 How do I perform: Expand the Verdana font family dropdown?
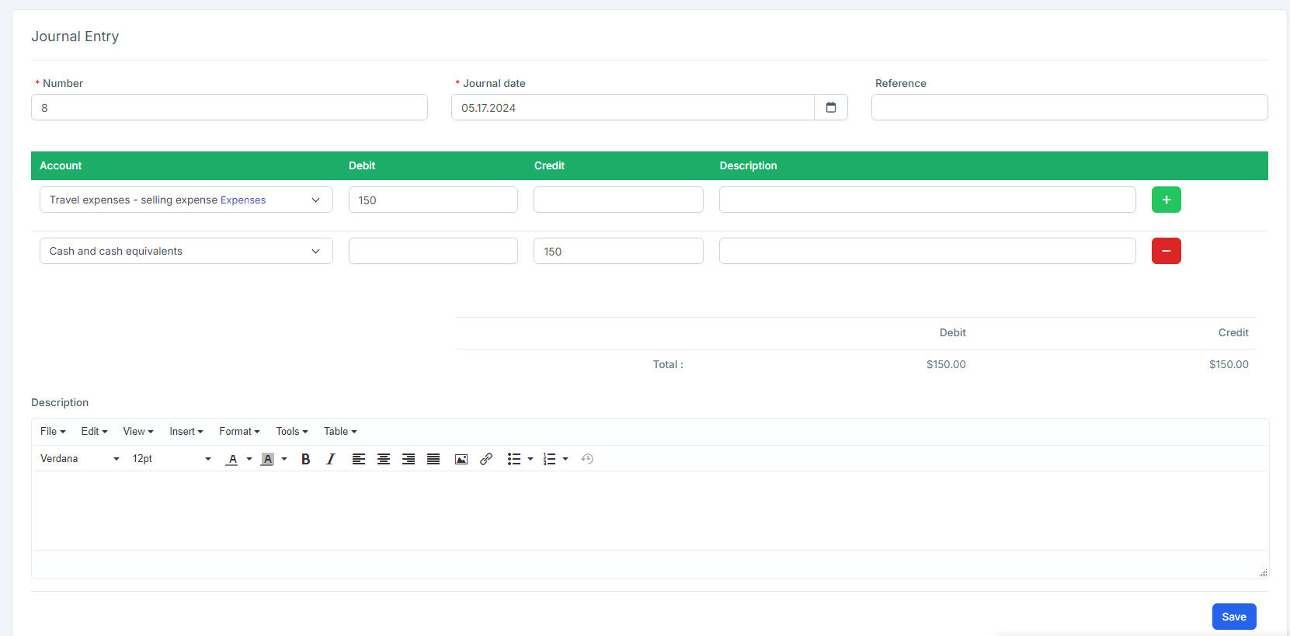80,459
